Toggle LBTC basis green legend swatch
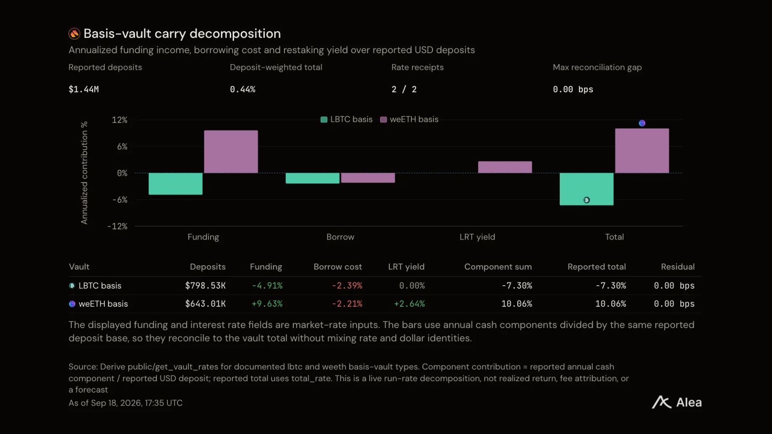 [324, 120]
